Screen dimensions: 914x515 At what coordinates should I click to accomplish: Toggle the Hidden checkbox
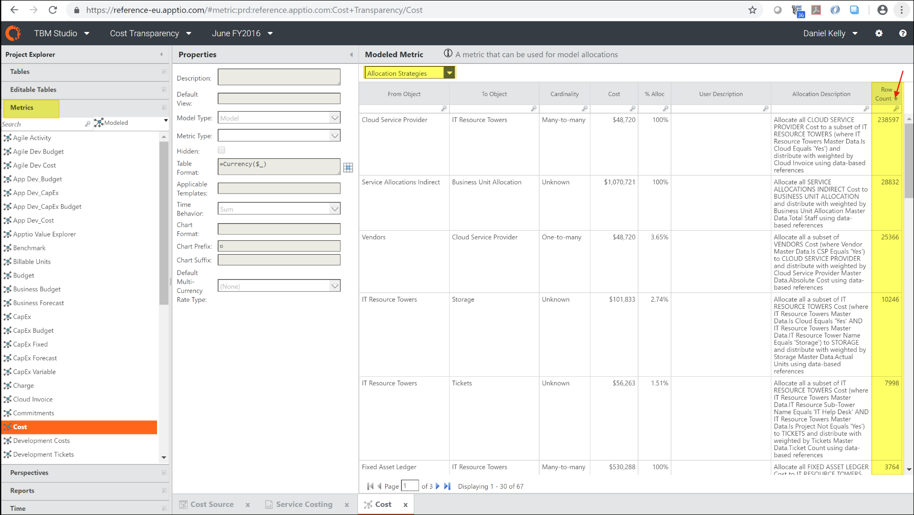[221, 150]
